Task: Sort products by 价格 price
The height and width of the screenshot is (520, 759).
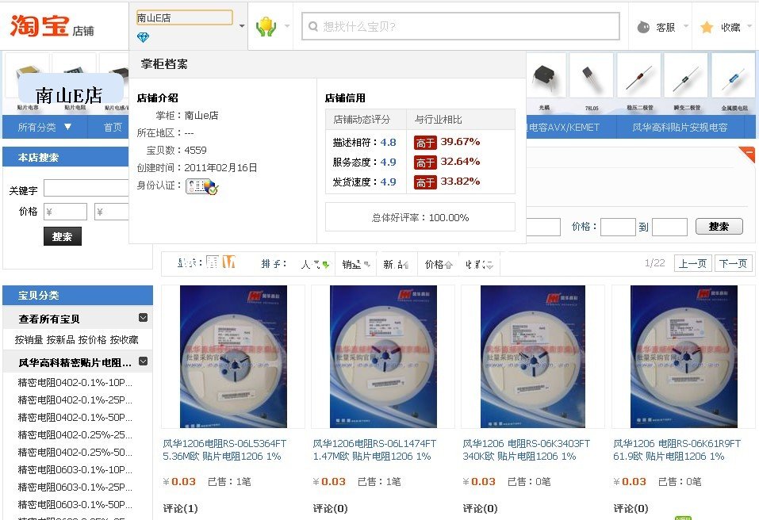Action: 439,264
